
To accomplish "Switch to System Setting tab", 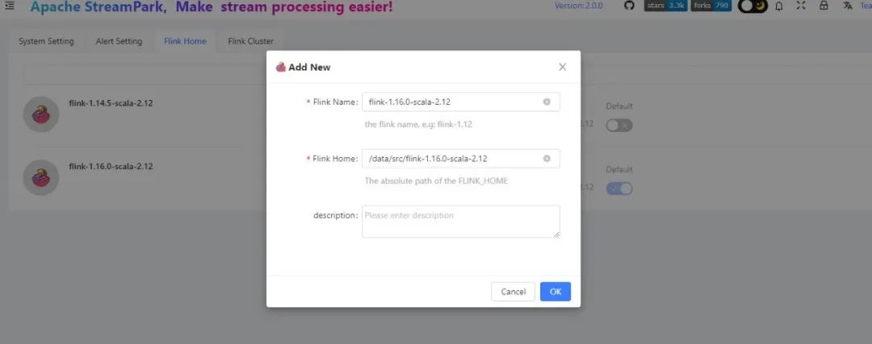I will coord(46,41).
